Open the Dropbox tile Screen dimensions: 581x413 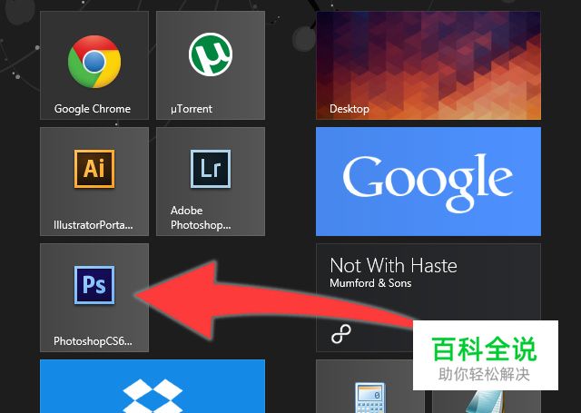[153, 386]
